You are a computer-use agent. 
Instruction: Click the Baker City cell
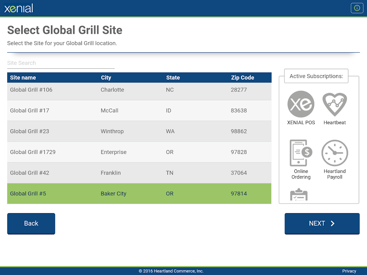coord(114,194)
